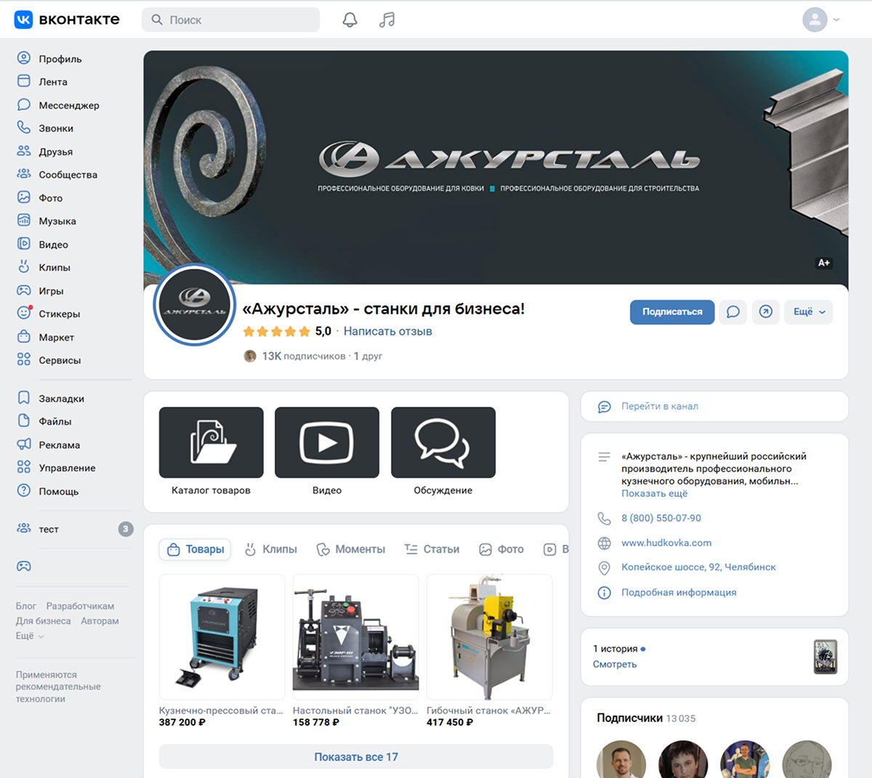Open the notifications bell icon

click(350, 20)
